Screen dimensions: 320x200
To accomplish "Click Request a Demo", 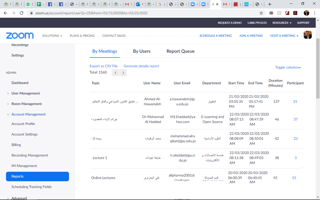I will pyautogui.click(x=230, y=23).
